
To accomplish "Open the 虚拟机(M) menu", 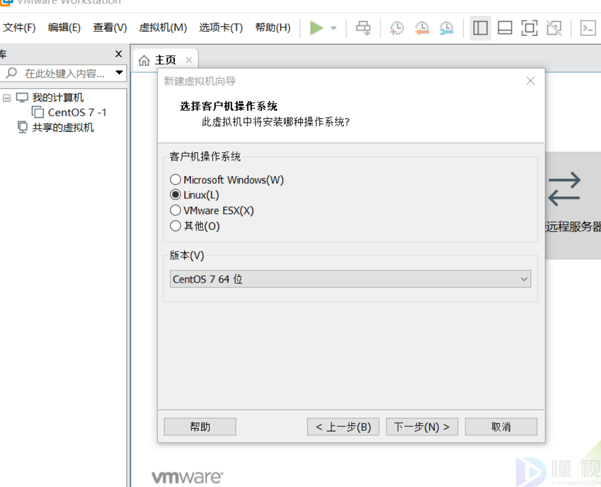I will click(163, 28).
